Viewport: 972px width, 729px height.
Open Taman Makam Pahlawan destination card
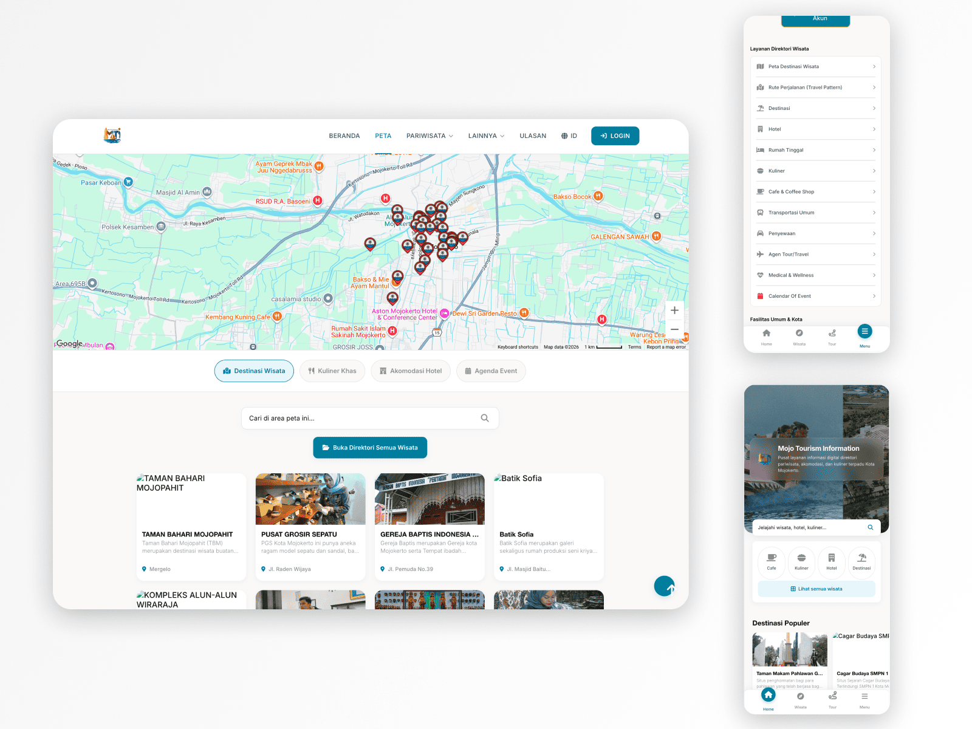tap(790, 660)
